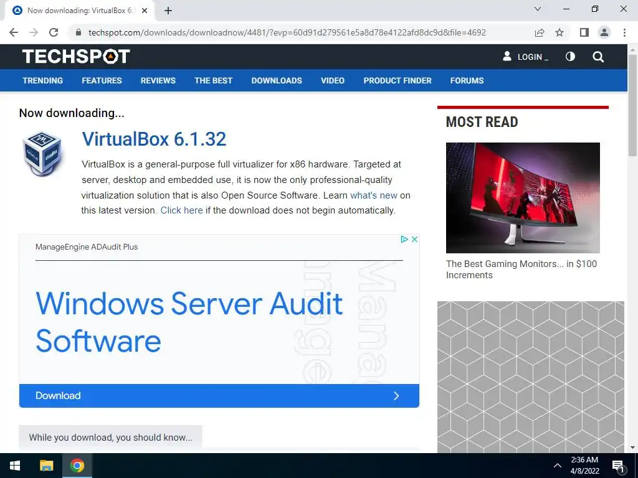Screen dimensions: 638x478
Task: Open the FEATURES menu item
Action: click(x=102, y=80)
